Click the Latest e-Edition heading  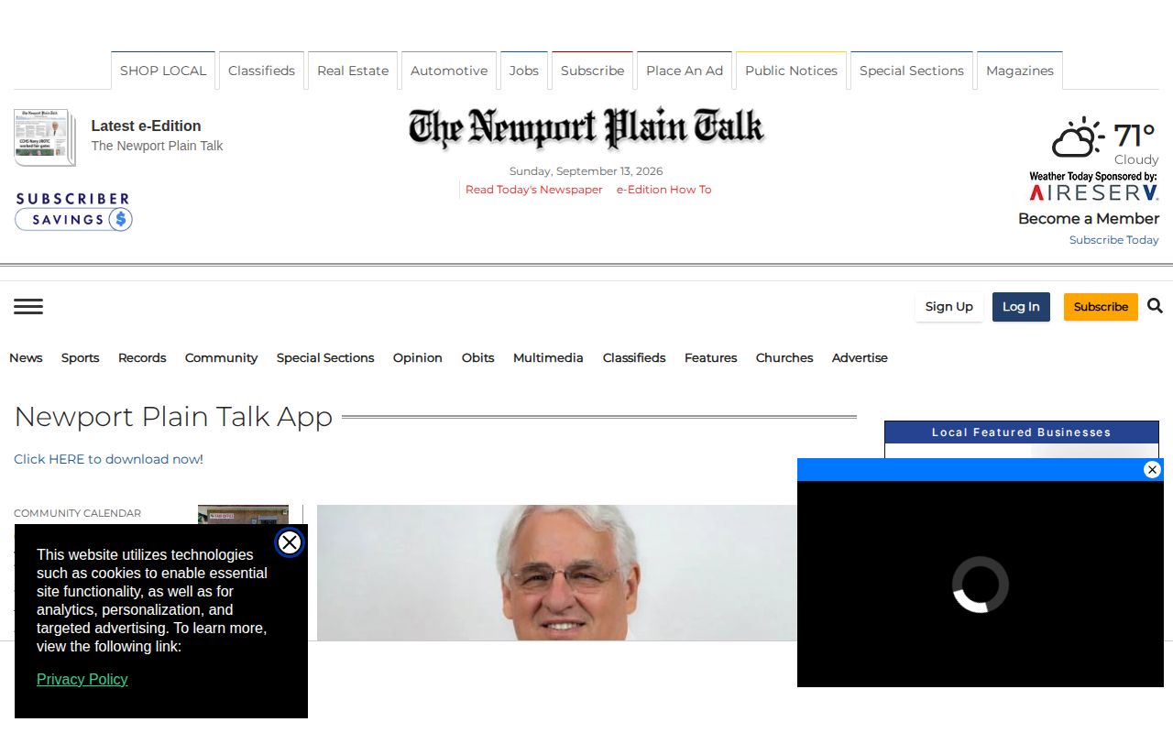pyautogui.click(x=146, y=126)
